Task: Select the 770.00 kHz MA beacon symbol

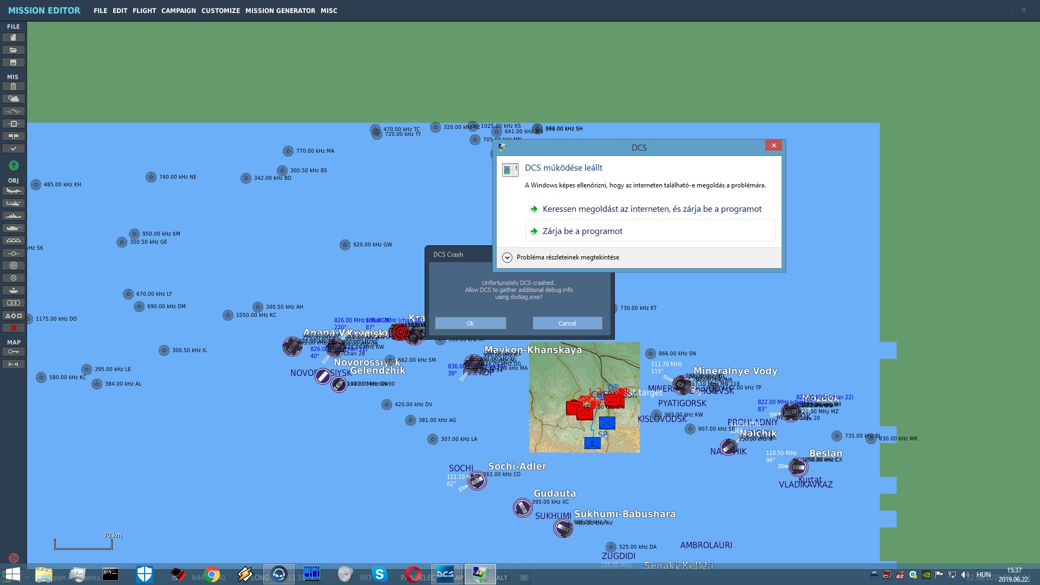Action: coord(288,151)
